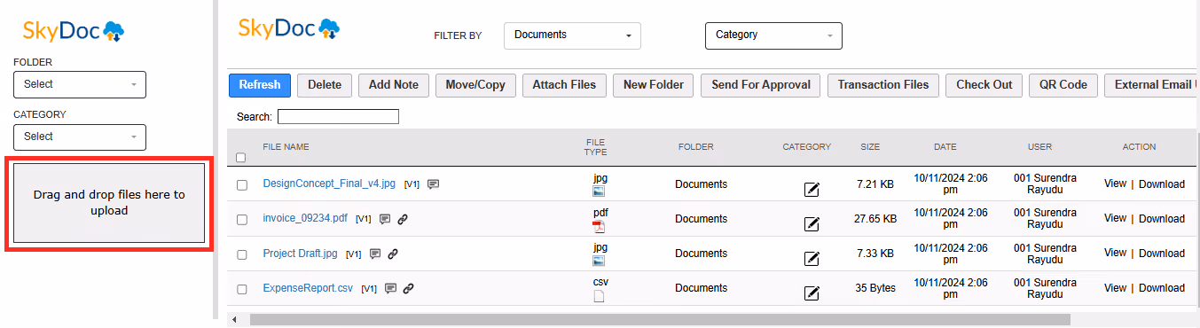Open note icon for invoice_09234.pdf
The height and width of the screenshot is (328, 1200).
coord(385,219)
